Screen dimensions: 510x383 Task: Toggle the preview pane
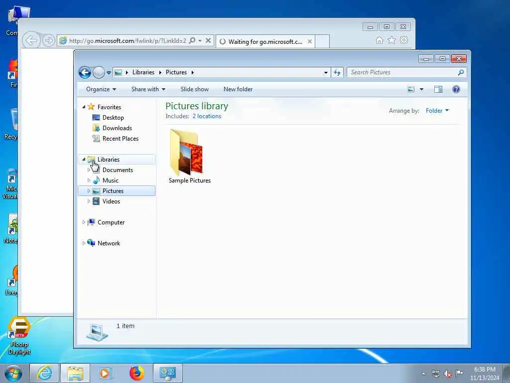pyautogui.click(x=438, y=89)
